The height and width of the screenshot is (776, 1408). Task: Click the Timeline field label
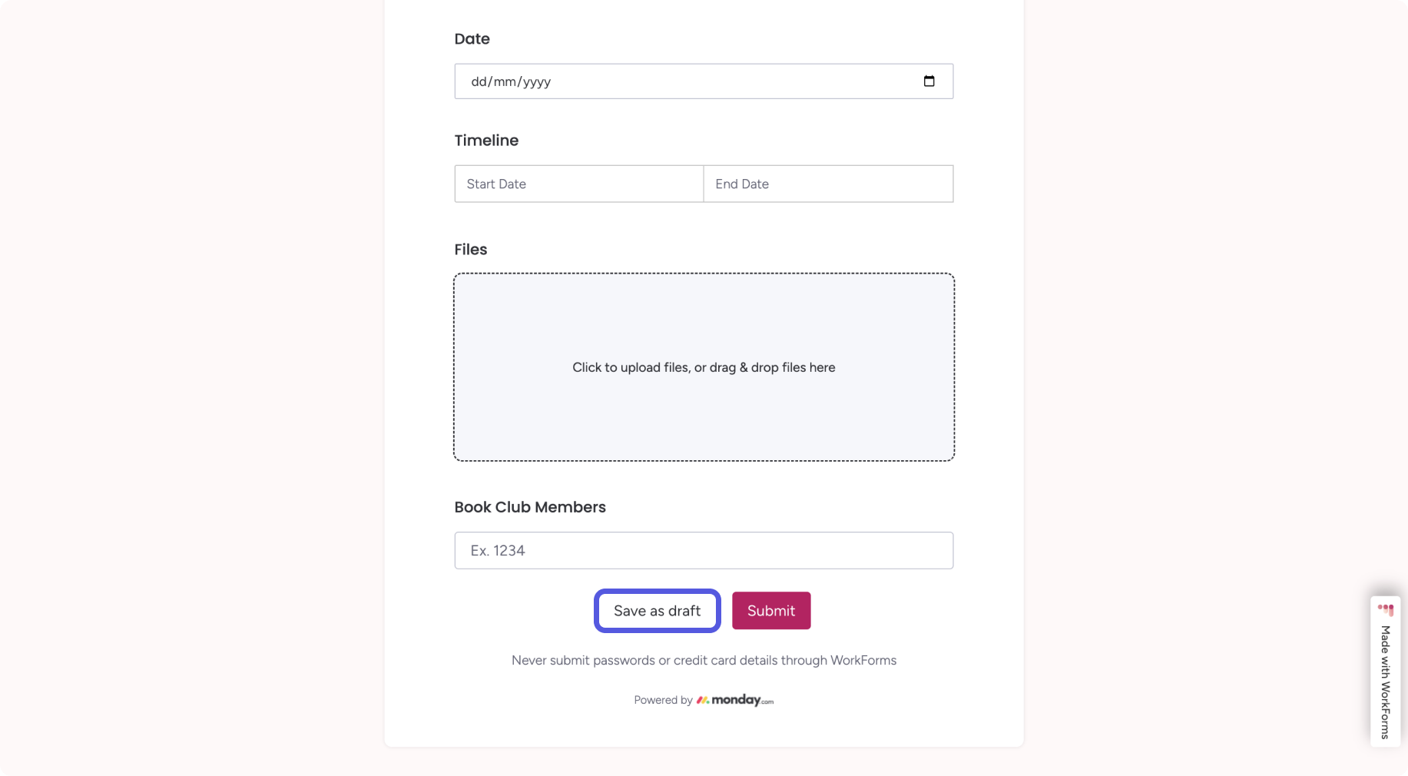coord(486,141)
